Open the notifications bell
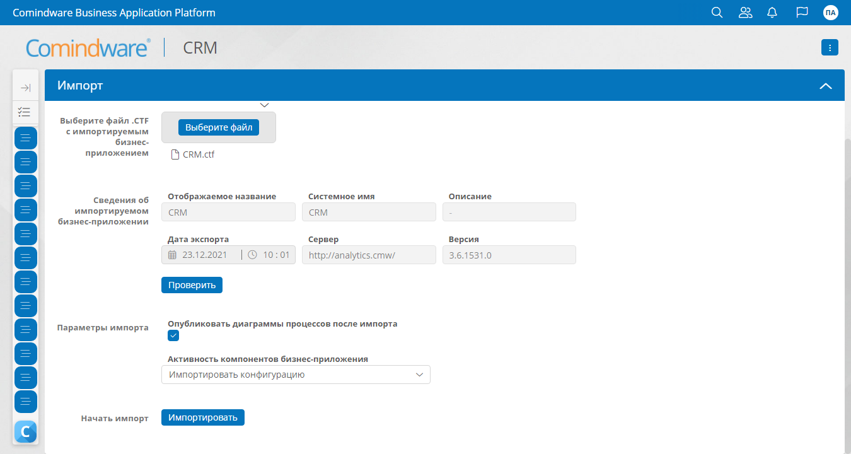 [x=772, y=13]
